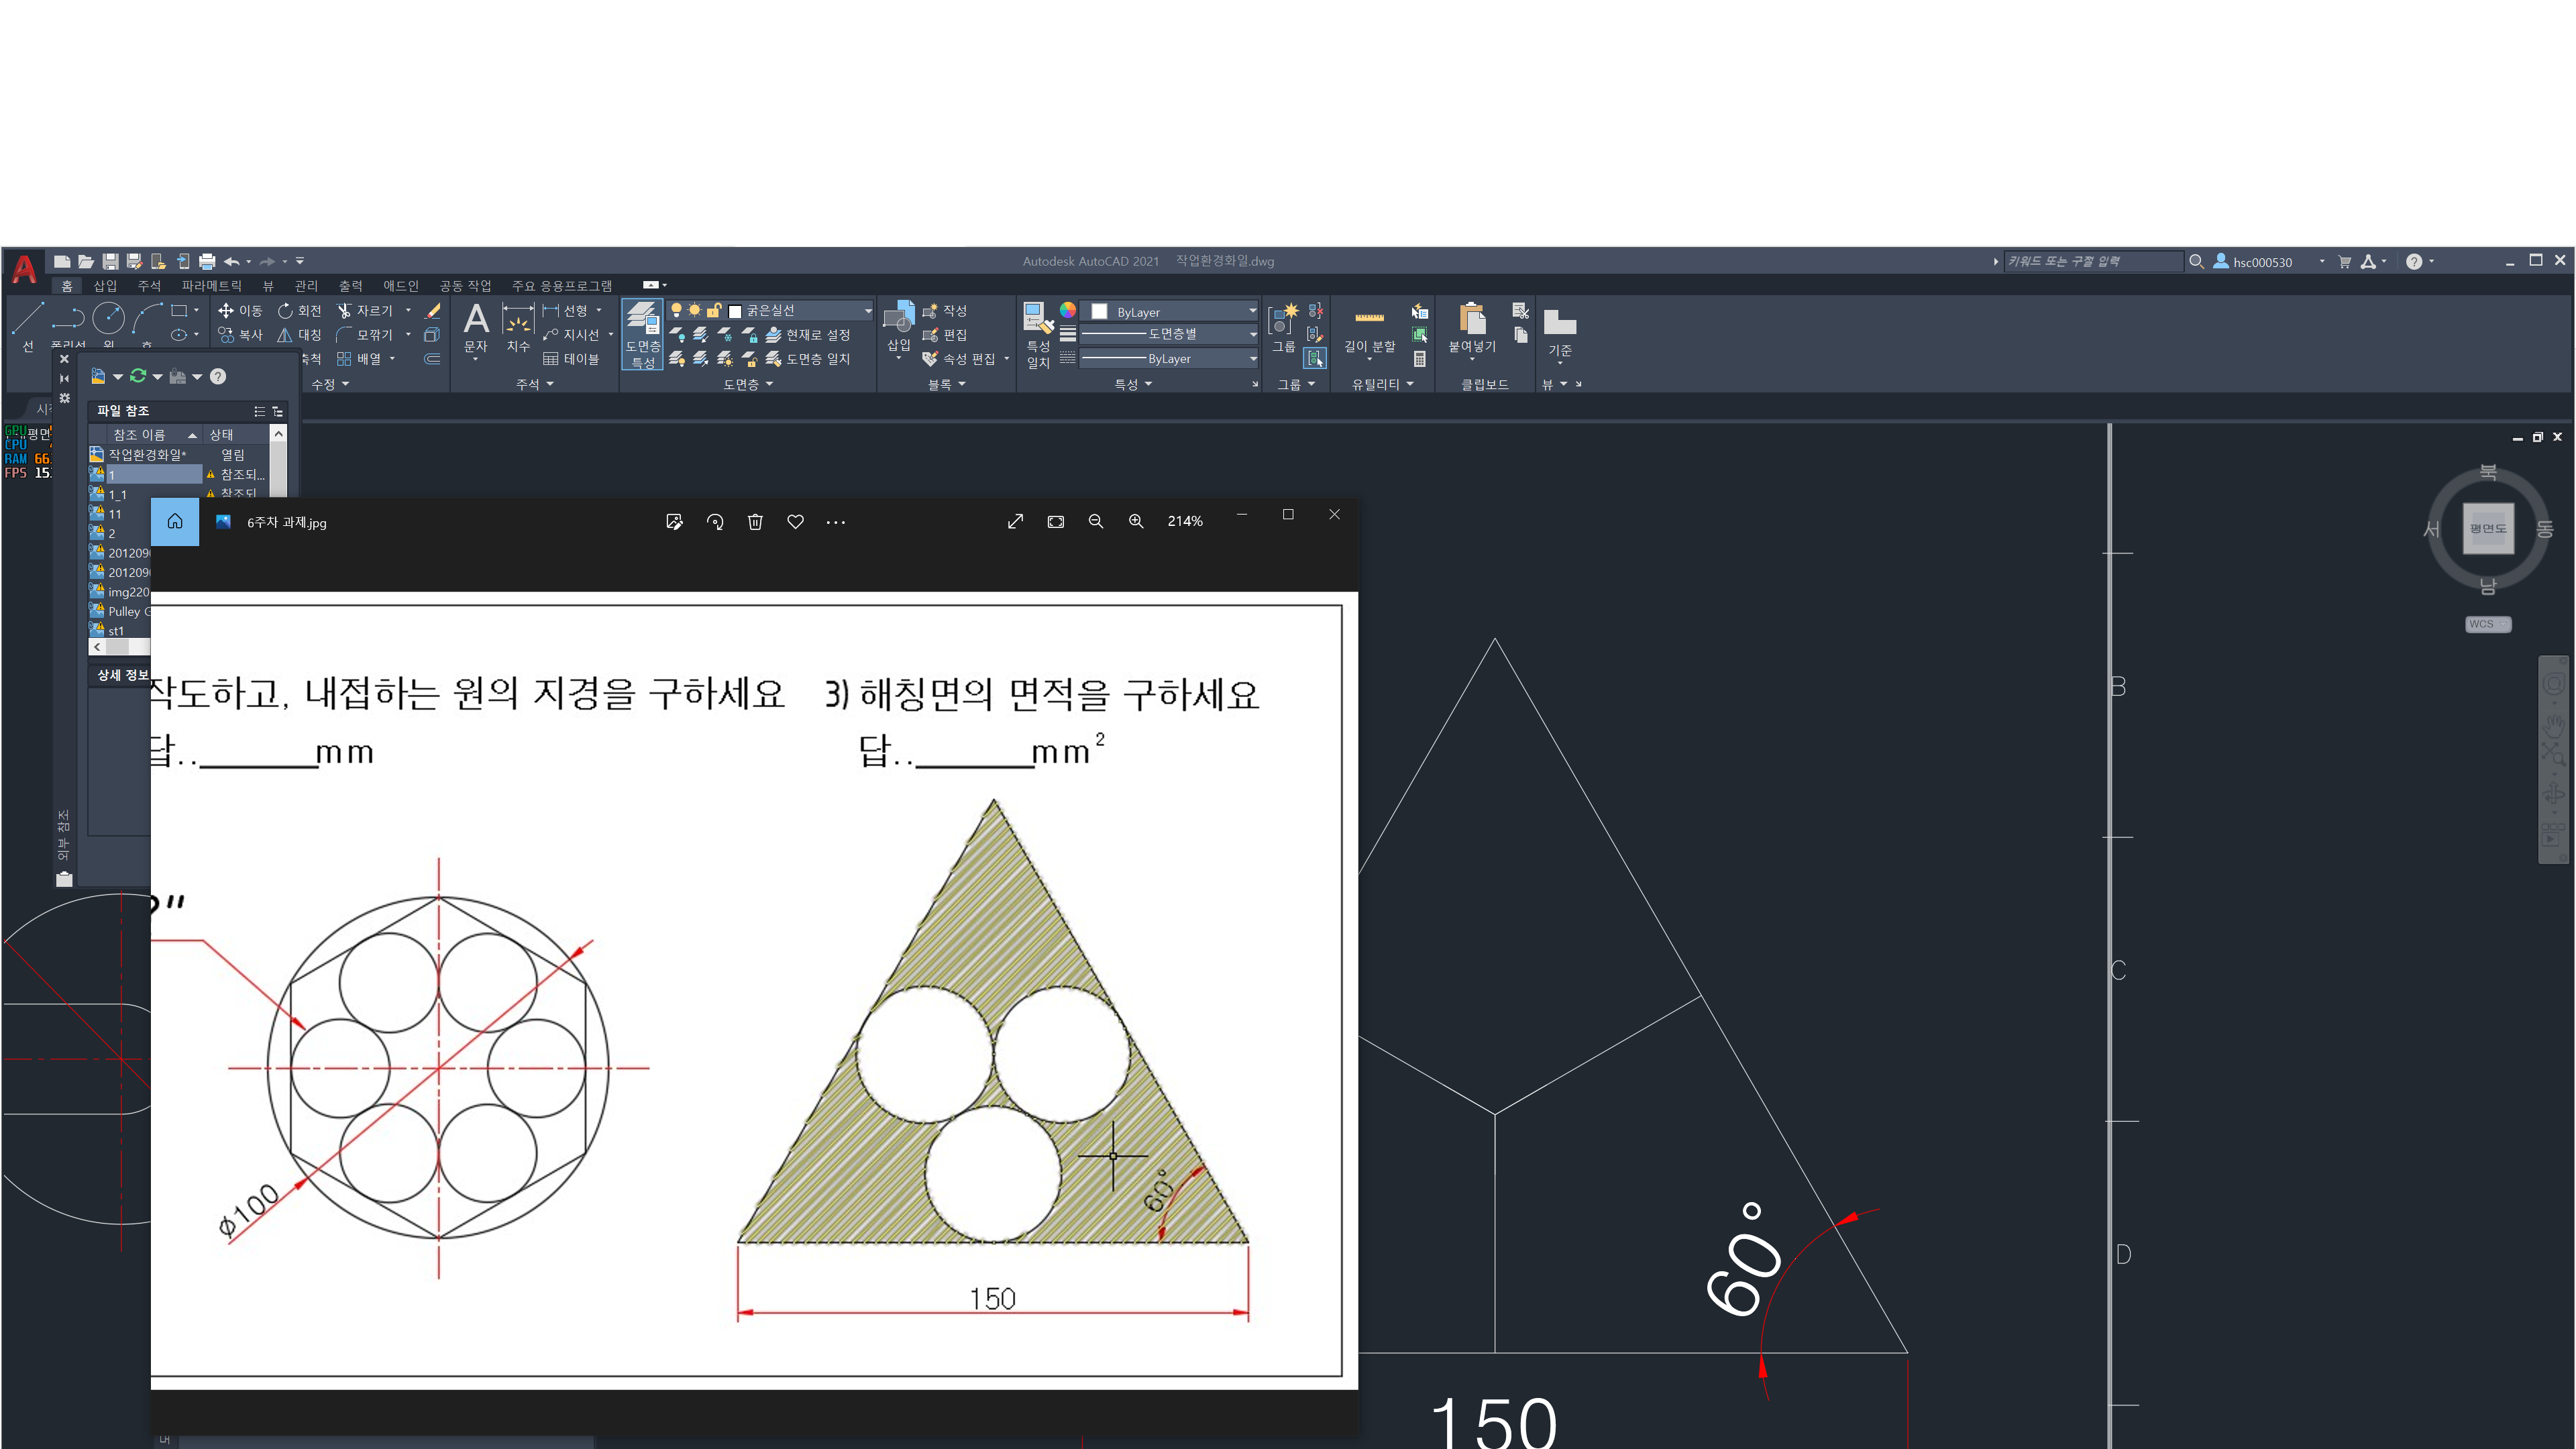This screenshot has width=2576, height=1449.
Task: Open Layer Properties (도면층 특성)
Action: click(642, 335)
